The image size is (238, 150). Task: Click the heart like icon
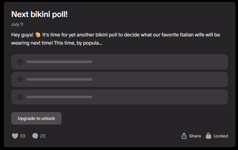click(x=15, y=136)
